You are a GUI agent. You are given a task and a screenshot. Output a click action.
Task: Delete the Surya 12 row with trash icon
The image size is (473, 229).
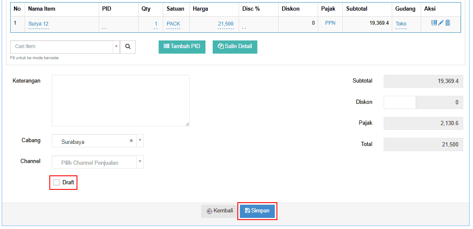point(447,23)
